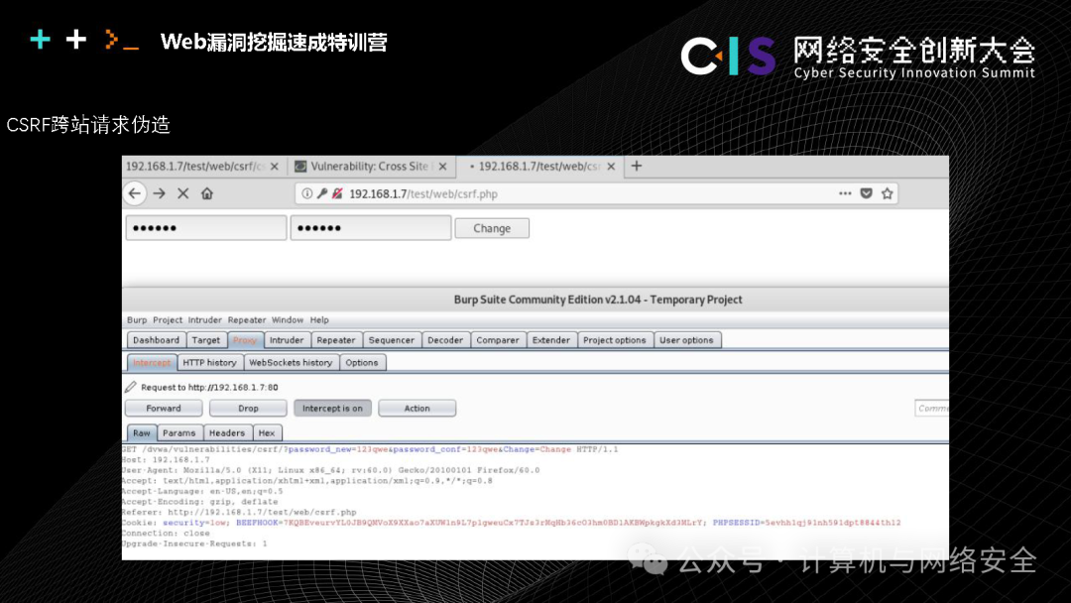The width and height of the screenshot is (1071, 603).
Task: Switch to the Hex view tab
Action: point(267,433)
